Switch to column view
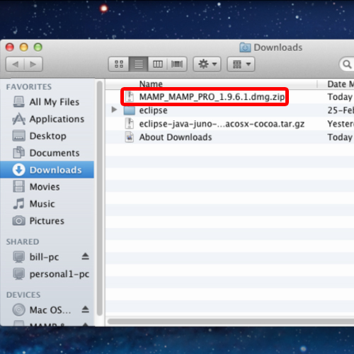 pos(158,64)
